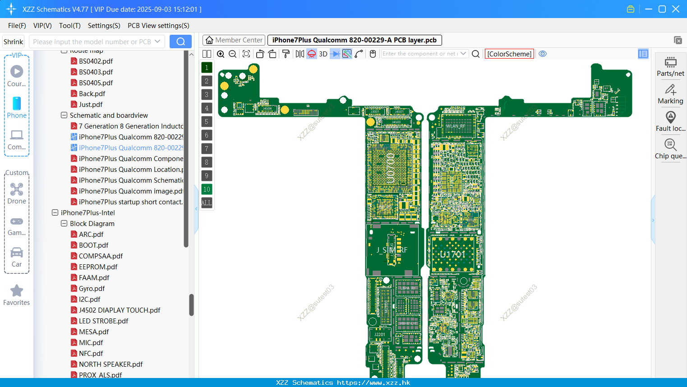Open the Favorites section
Image resolution: width=687 pixels, height=387 pixels.
pos(17,295)
